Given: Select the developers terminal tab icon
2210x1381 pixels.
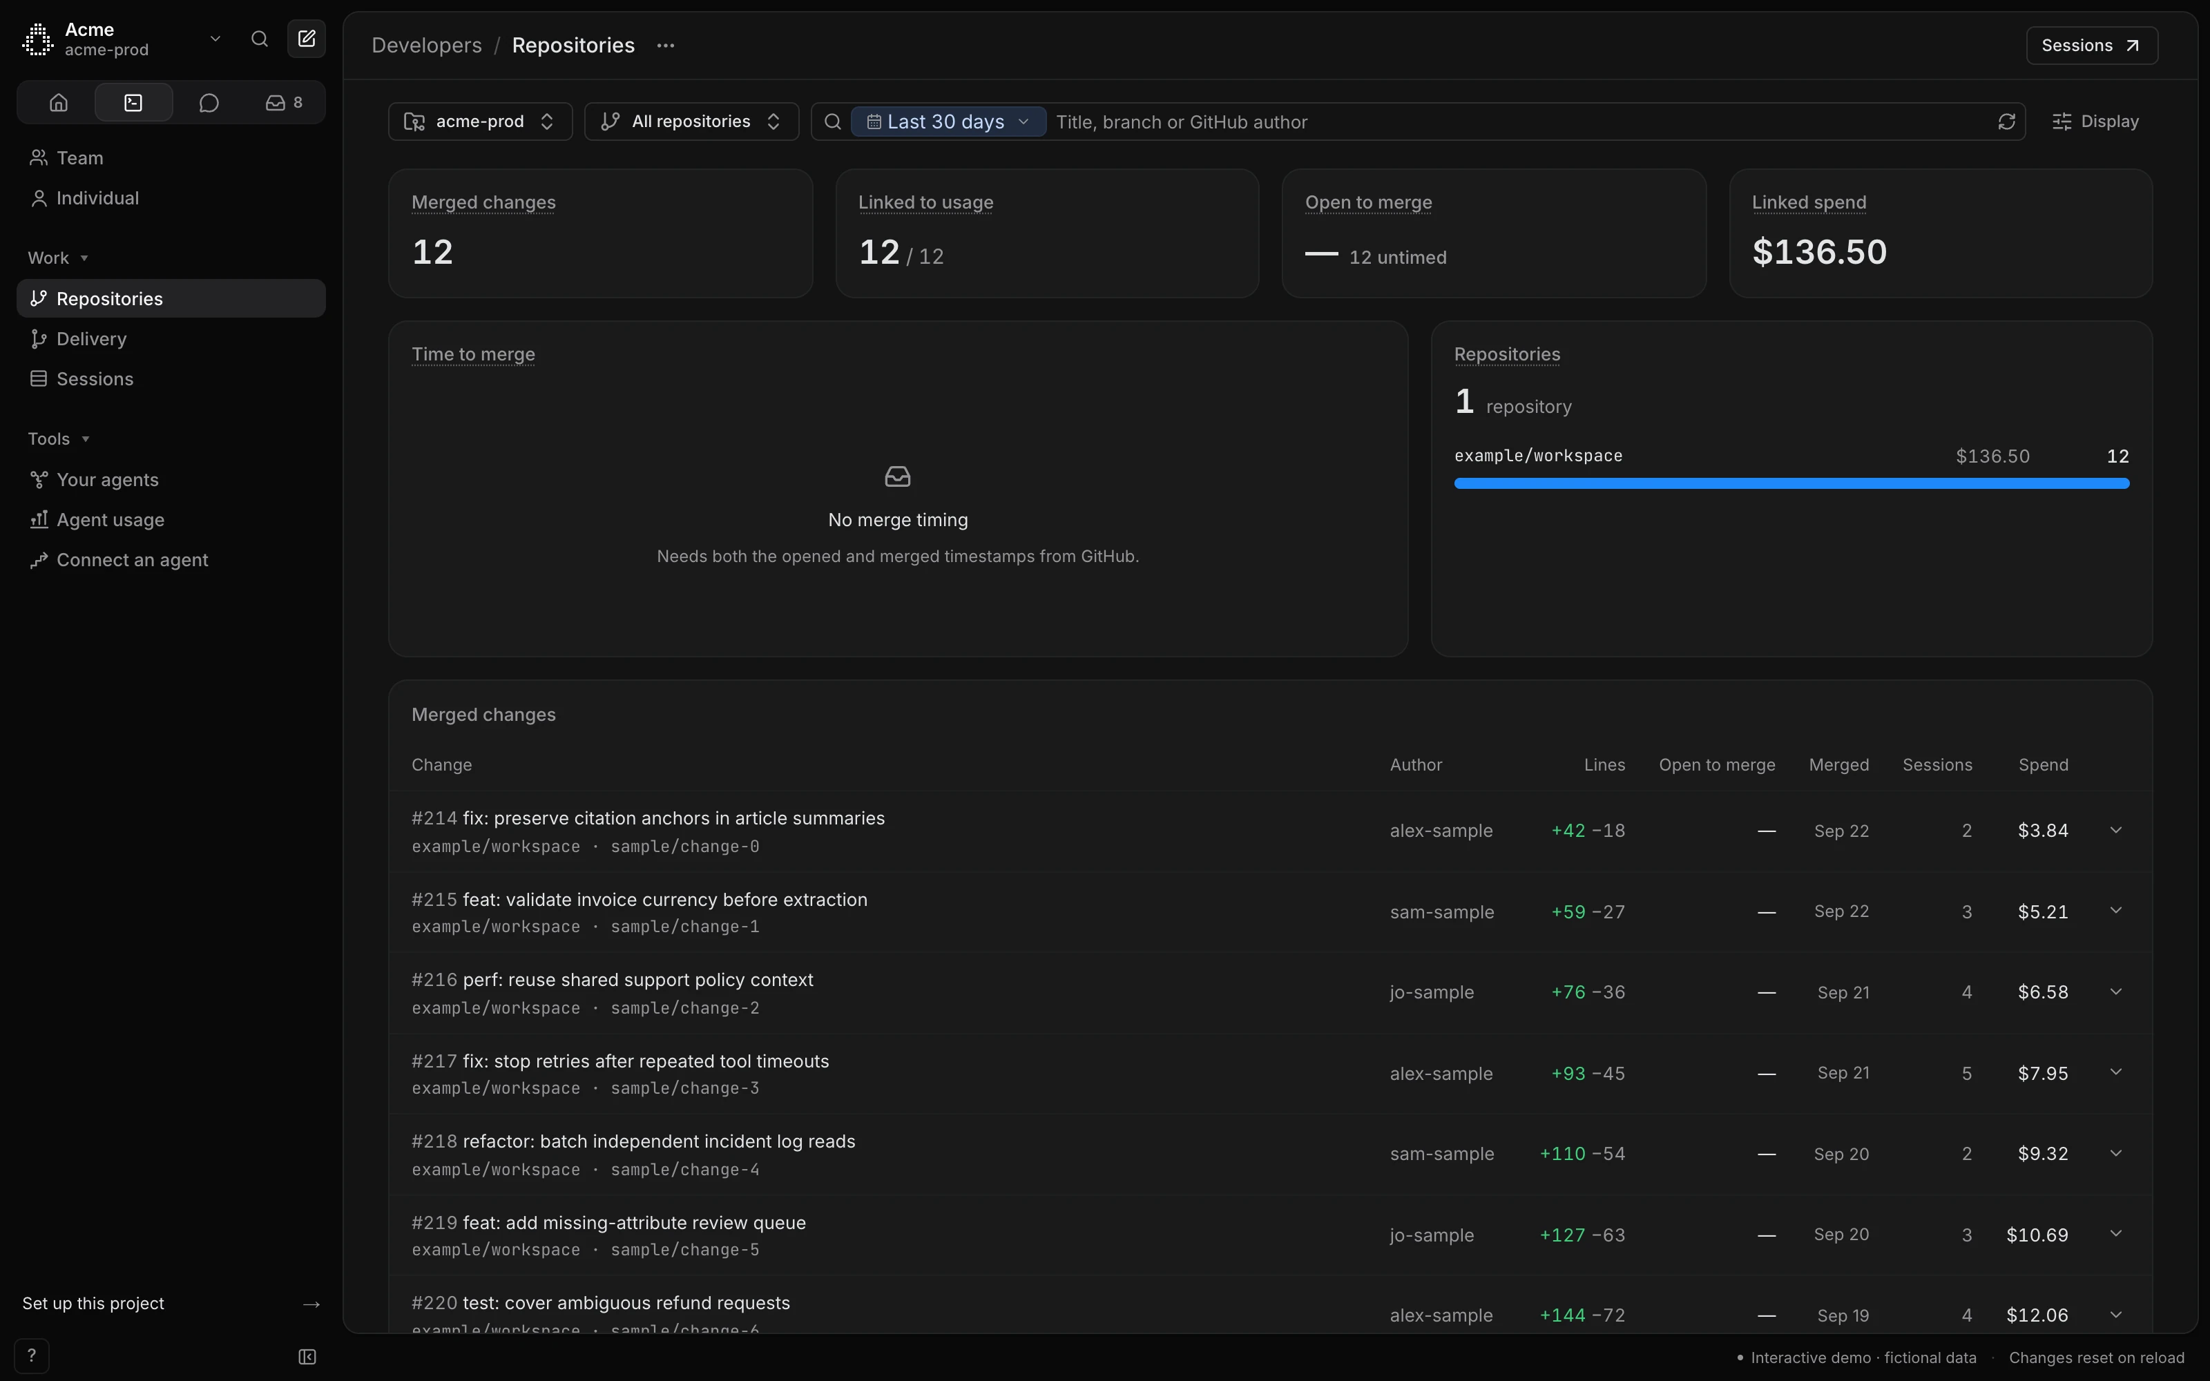Looking at the screenshot, I should coord(133,102).
